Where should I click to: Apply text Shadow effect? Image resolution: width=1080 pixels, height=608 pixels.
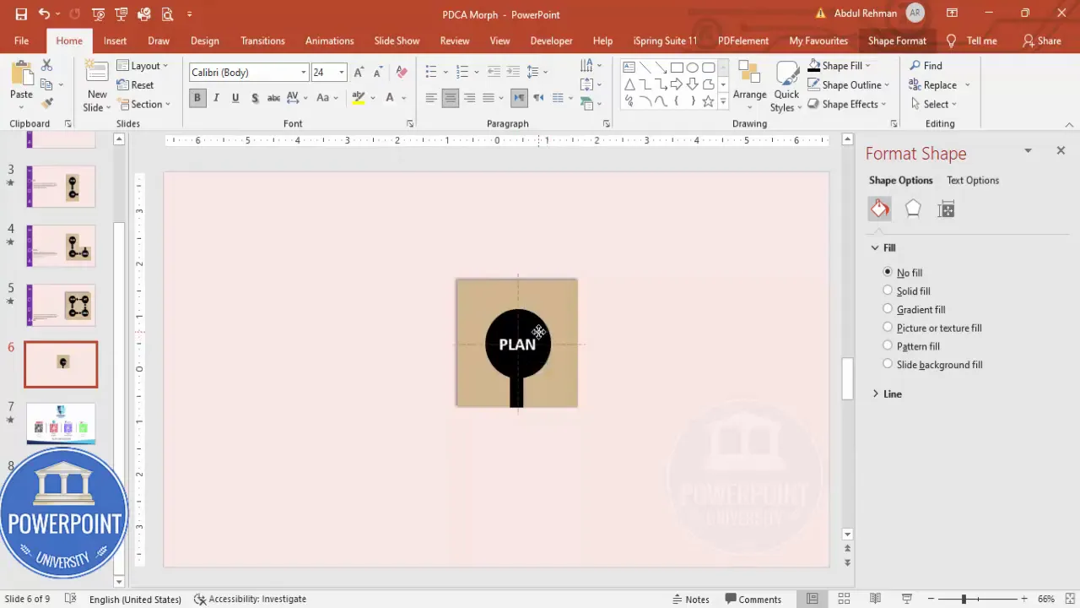[x=254, y=98]
